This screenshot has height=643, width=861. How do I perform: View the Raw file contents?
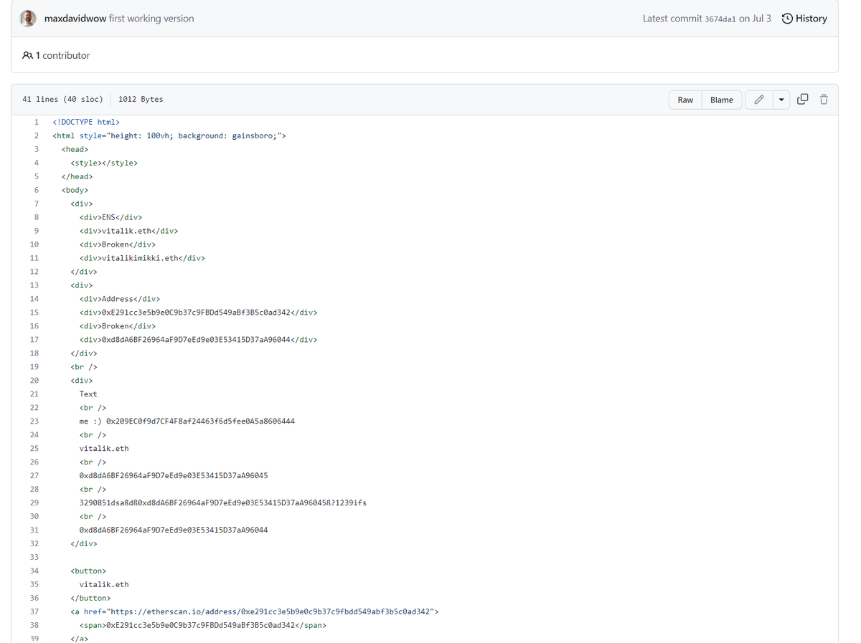(685, 100)
